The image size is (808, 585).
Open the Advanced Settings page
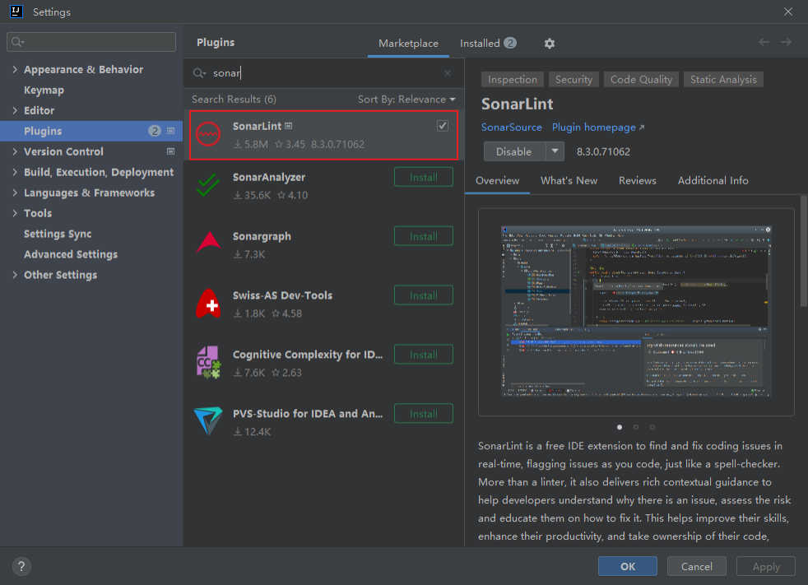coord(71,254)
